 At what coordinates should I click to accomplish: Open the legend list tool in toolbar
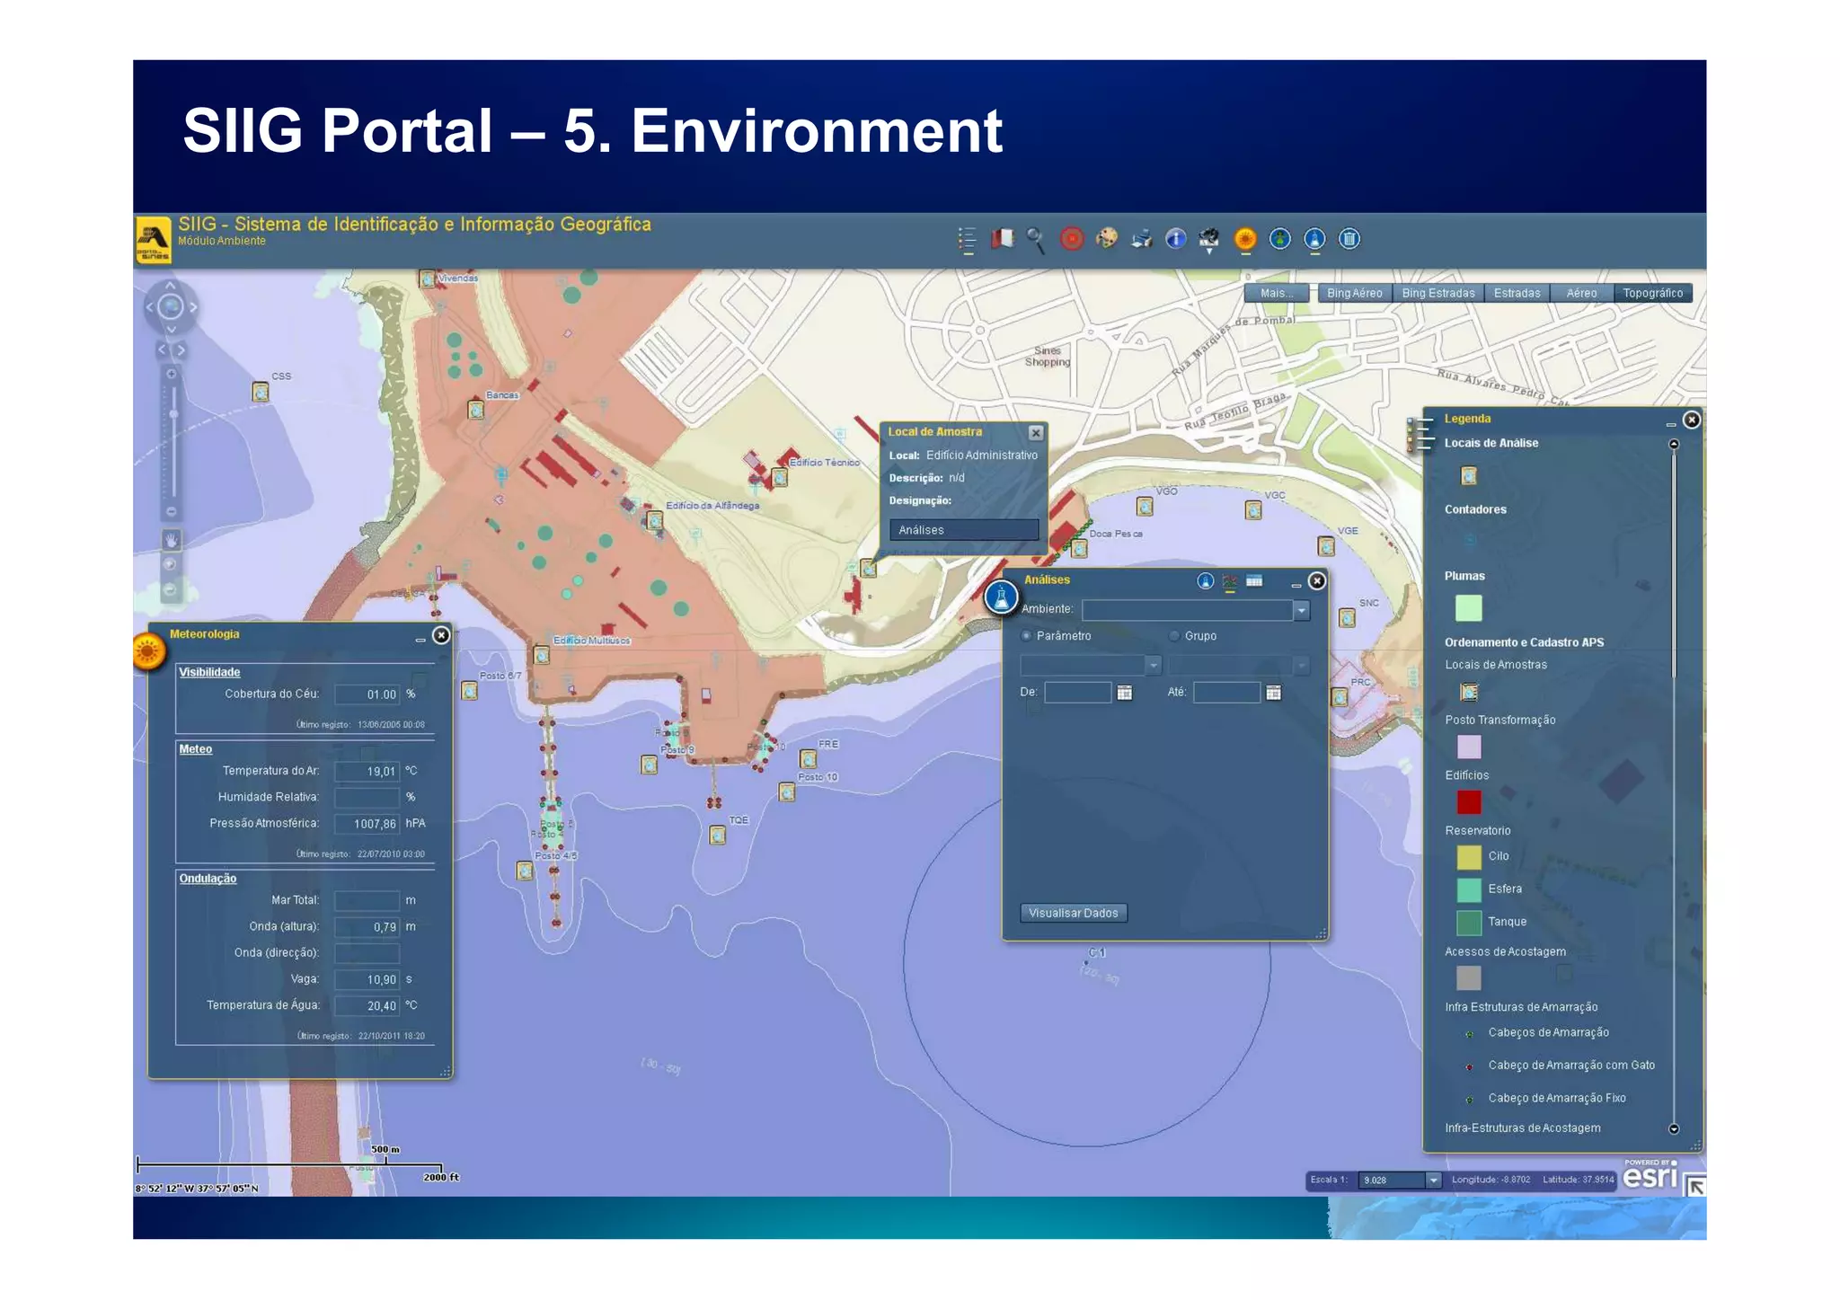[968, 239]
